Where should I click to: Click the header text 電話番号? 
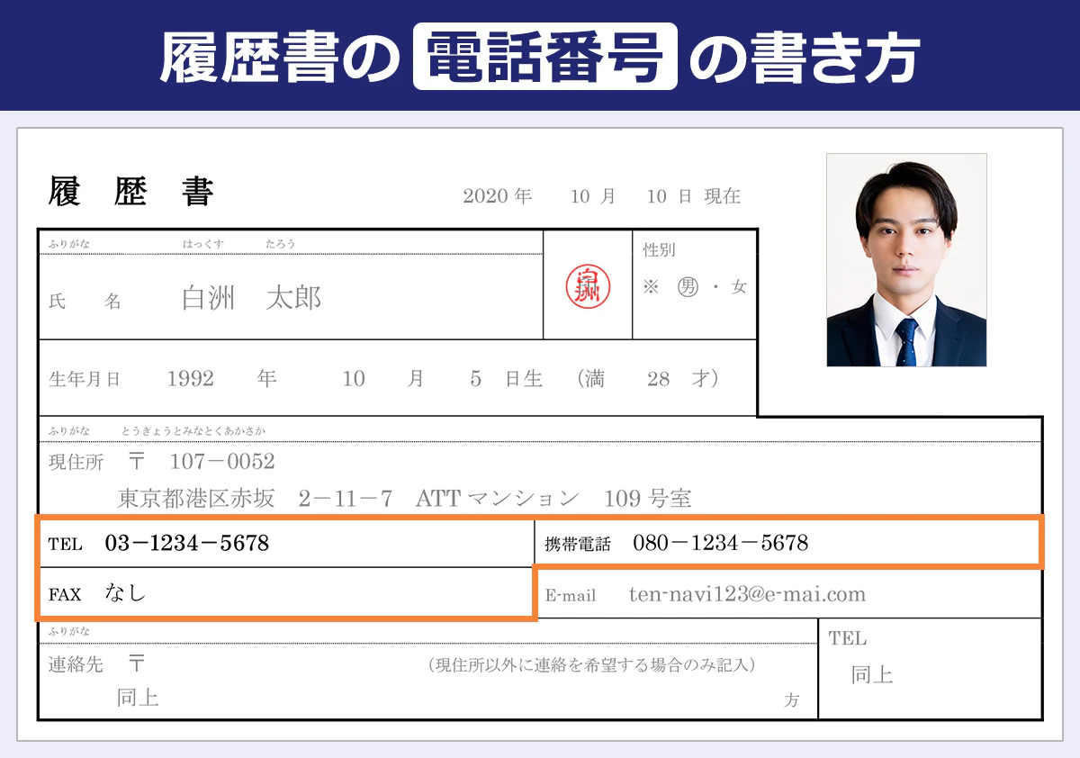click(x=544, y=57)
